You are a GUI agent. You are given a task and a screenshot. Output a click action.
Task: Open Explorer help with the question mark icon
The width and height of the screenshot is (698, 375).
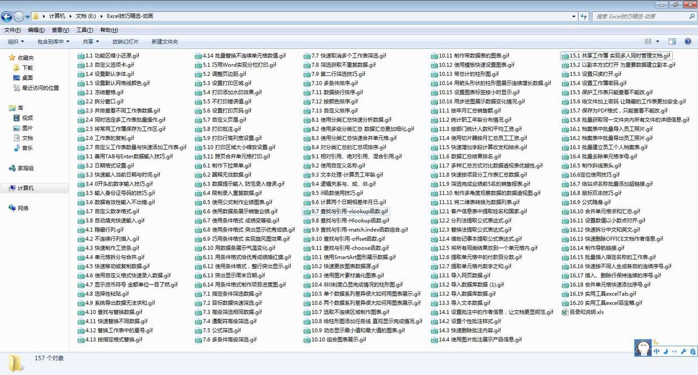(688, 42)
